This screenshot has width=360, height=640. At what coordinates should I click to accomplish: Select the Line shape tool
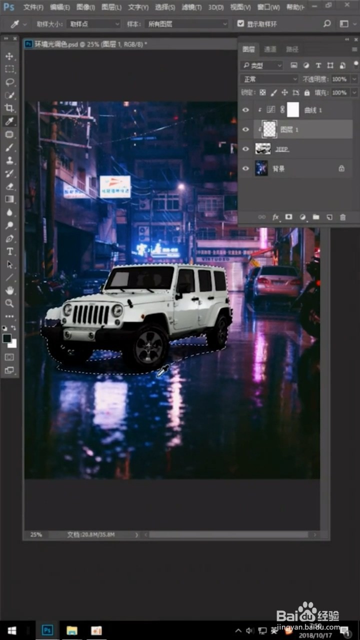[9, 277]
